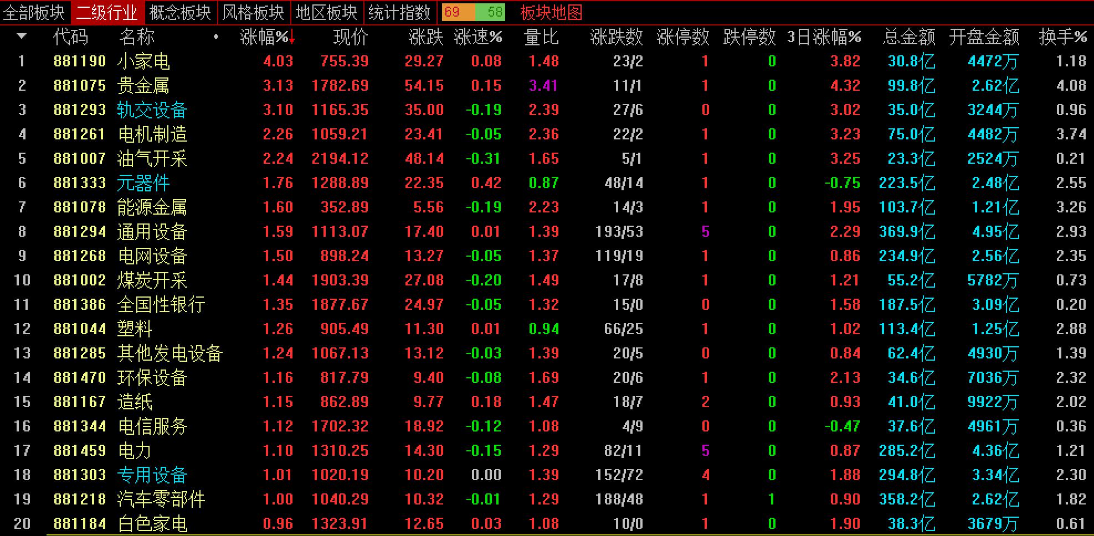Viewport: 1094px width, 536px height.
Task: Sort by the 开盘金额 column header
Action: [x=984, y=37]
